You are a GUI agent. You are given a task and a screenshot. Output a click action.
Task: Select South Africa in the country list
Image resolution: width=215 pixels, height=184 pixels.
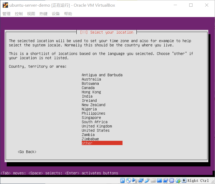tap(102, 122)
